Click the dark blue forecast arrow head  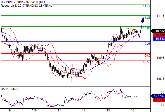(x=143, y=20)
